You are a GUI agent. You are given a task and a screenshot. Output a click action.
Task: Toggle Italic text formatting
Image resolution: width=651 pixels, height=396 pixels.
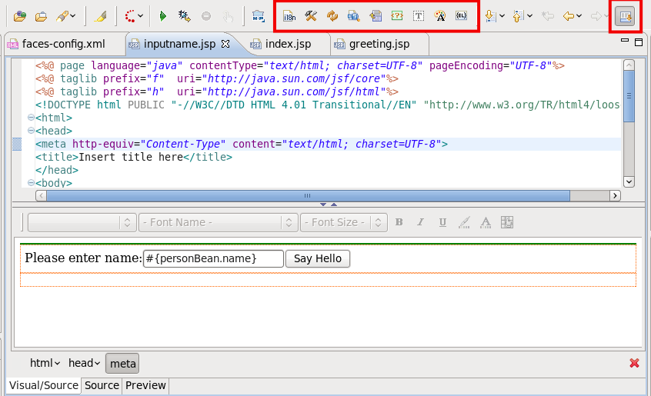coord(420,222)
